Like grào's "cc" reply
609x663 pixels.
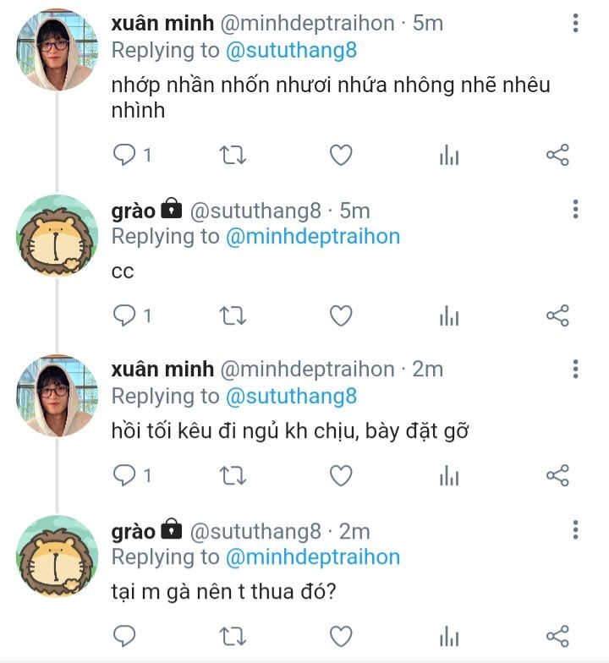pos(341,315)
